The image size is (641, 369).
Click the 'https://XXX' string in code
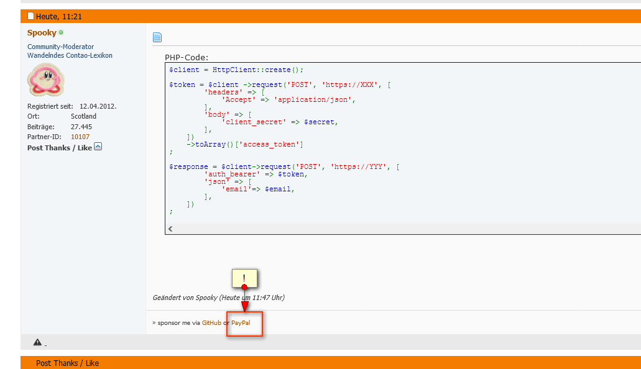(x=349, y=85)
